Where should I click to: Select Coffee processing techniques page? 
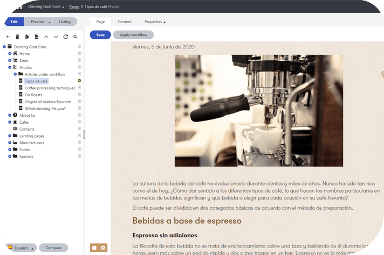(x=50, y=88)
